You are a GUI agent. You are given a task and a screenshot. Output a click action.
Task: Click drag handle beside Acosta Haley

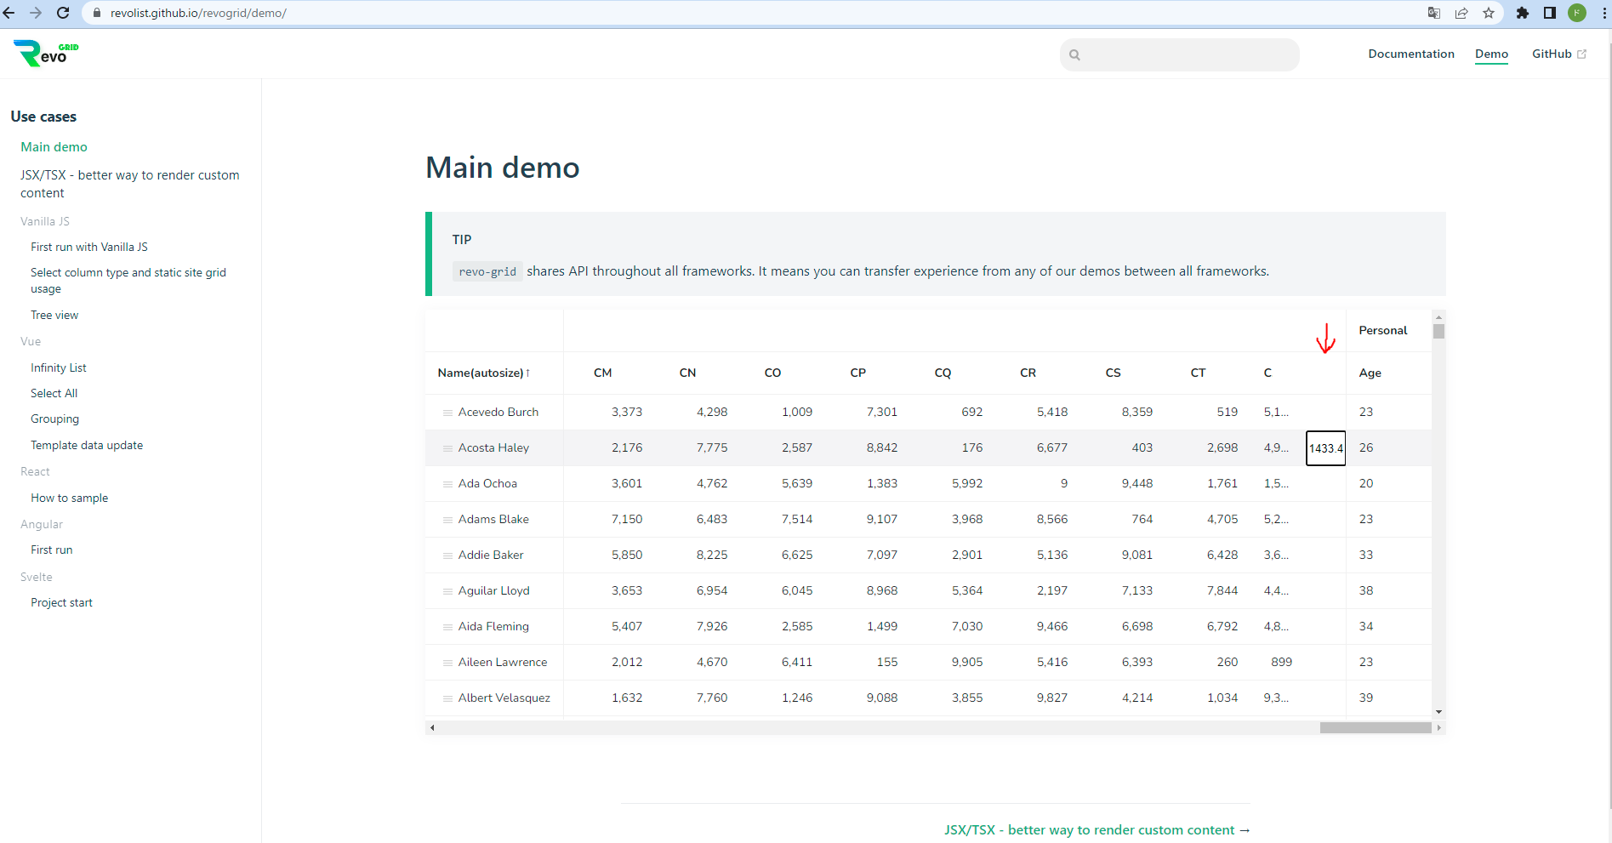click(x=447, y=448)
